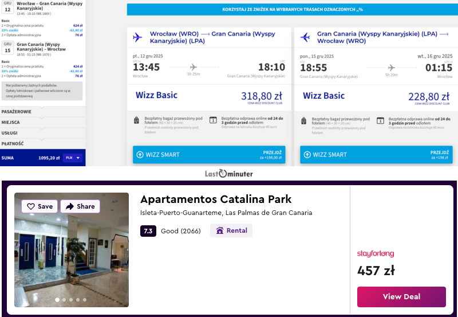
Task: Upgrade return flight to Wizz Smart
Action: coord(377,155)
